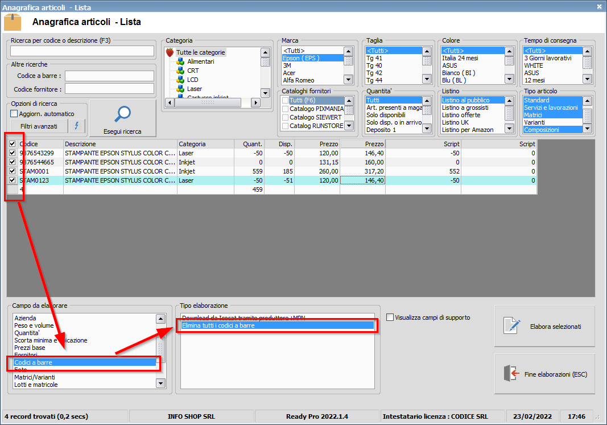This screenshot has height=425, width=607.
Task: Select Epson ( EPS ) in Marca list
Action: point(313,58)
